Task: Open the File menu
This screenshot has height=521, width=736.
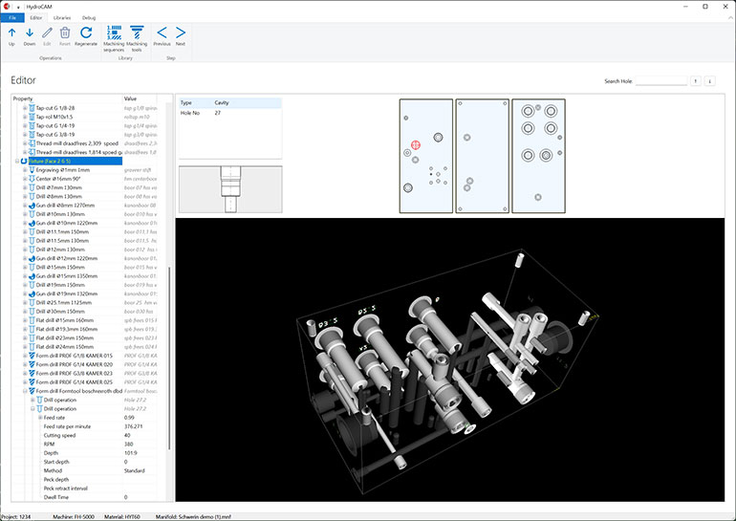Action: click(12, 18)
